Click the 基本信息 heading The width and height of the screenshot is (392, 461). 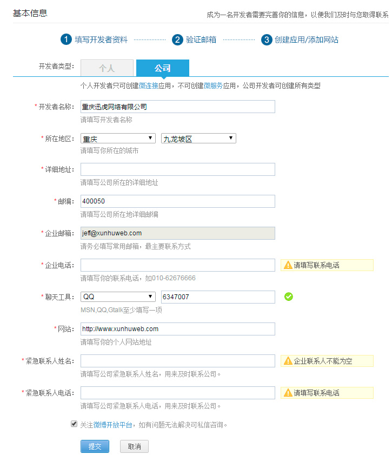coord(30,13)
